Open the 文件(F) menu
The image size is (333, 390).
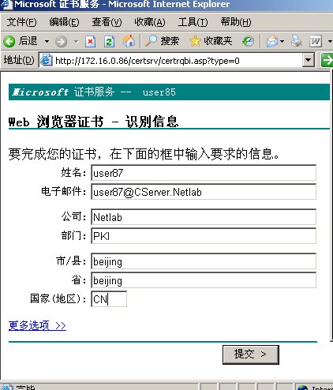pyautogui.click(x=21, y=22)
